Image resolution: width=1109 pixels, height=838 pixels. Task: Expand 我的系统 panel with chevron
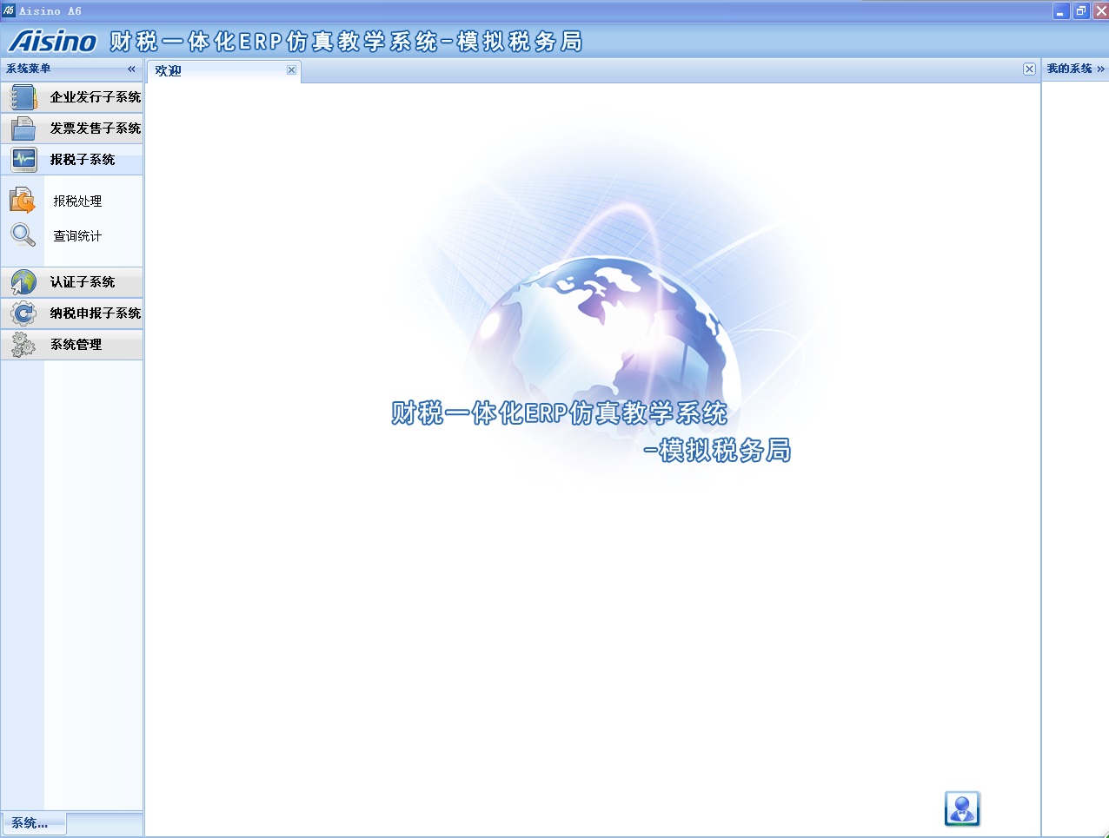pyautogui.click(x=1100, y=69)
